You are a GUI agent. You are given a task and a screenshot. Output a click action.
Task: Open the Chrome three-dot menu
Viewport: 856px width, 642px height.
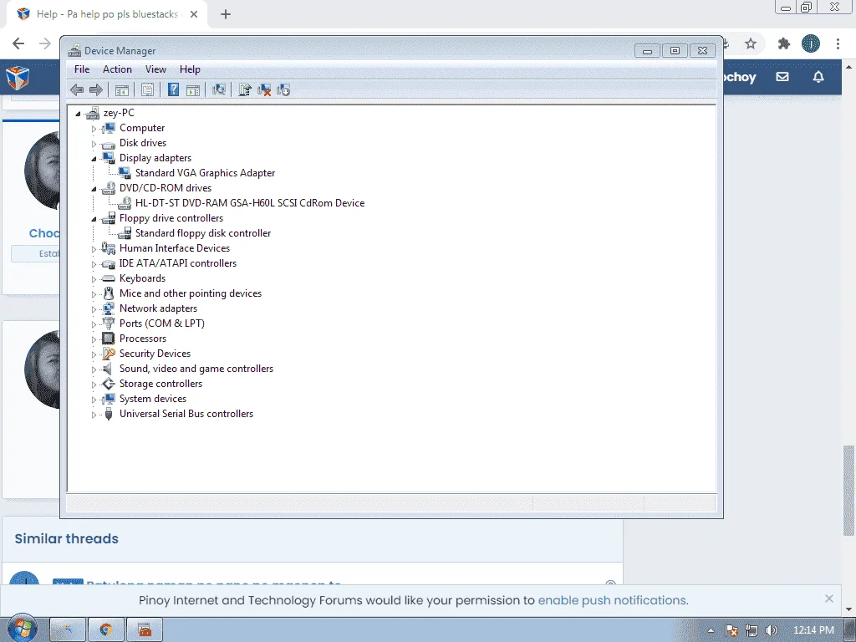838,43
